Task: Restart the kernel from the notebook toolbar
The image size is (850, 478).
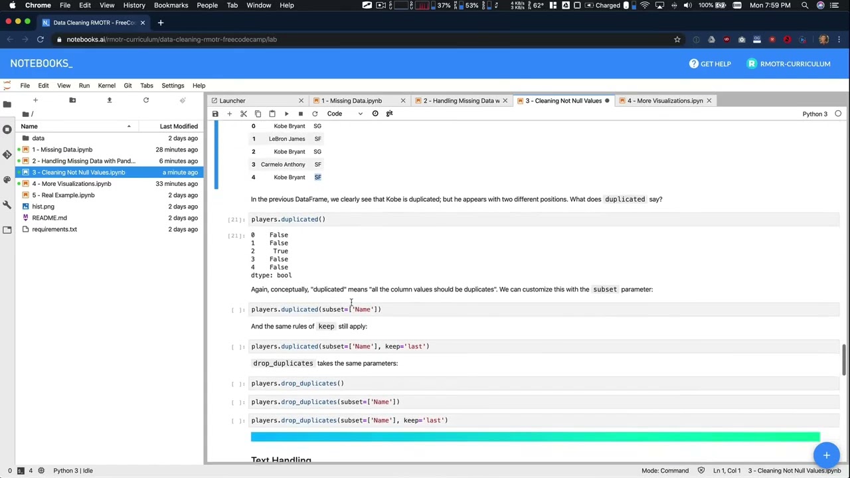Action: (315, 114)
